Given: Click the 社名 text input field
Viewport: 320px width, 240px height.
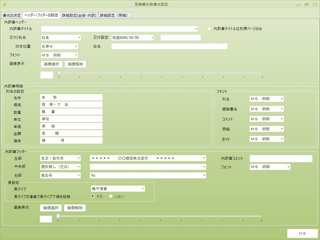Looking at the screenshot, I should pos(169,46).
